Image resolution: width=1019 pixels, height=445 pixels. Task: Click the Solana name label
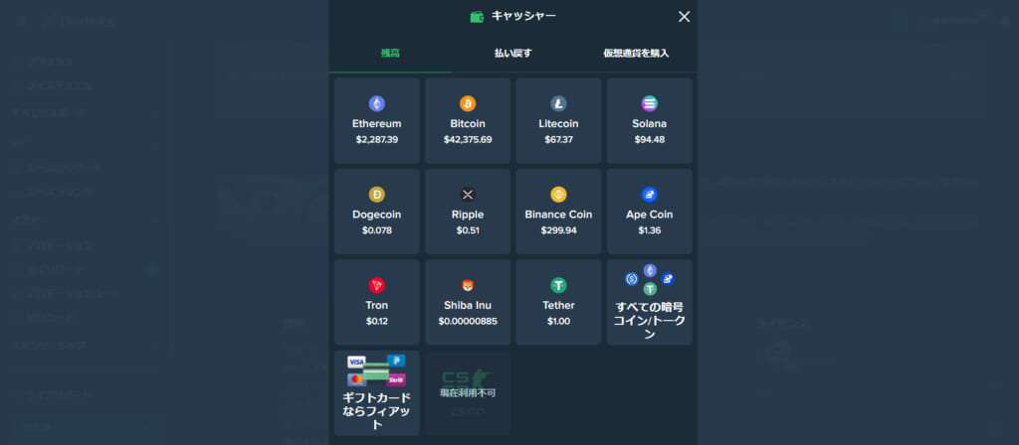tap(650, 123)
